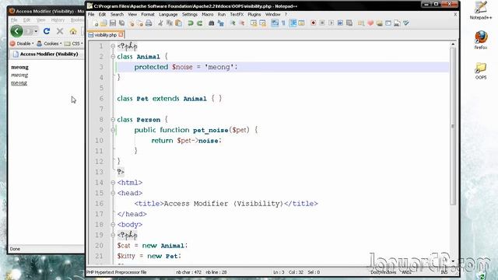
Task: Click the Save icon in Notepad++ toolbar
Action: 113,23
